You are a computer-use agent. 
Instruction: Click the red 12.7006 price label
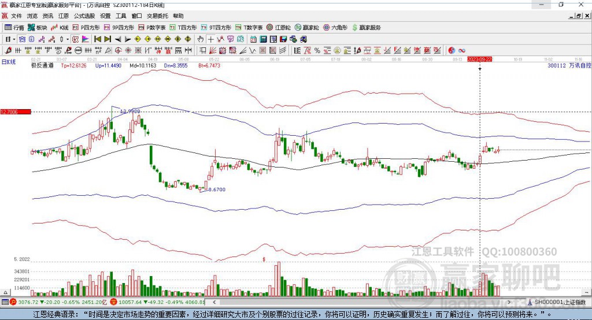click(16, 111)
